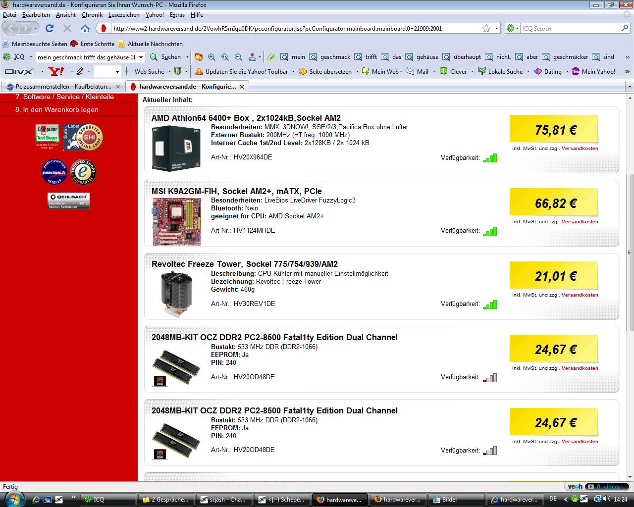Open the Bearbeiten menu

tap(36, 15)
